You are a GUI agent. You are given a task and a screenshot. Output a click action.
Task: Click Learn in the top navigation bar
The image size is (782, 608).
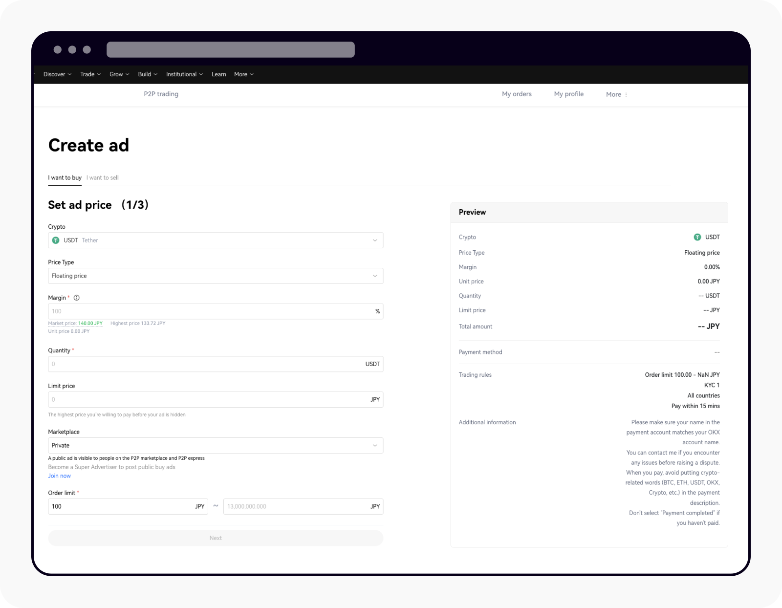[218, 74]
